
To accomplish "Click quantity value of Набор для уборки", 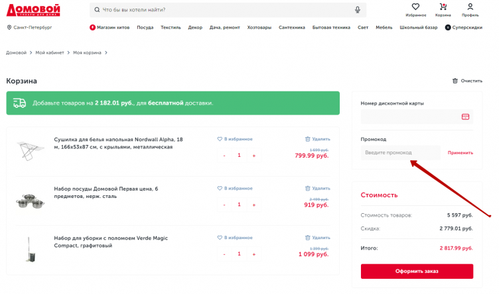I will click(x=239, y=254).
